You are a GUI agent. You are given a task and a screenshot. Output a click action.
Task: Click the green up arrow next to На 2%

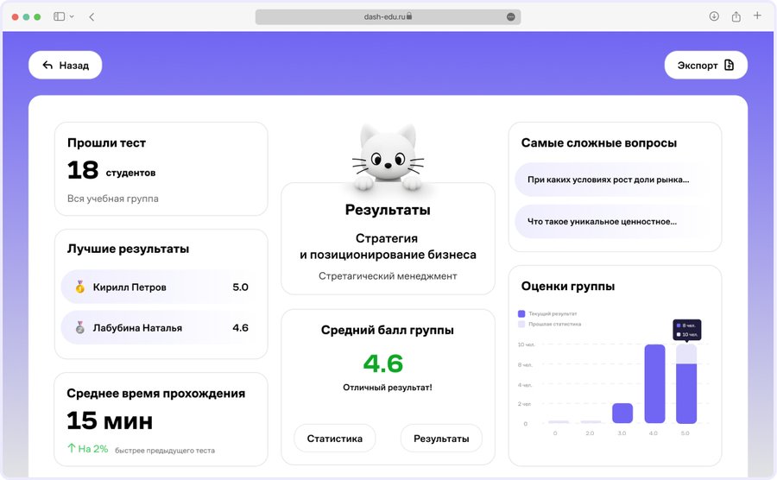[72, 448]
